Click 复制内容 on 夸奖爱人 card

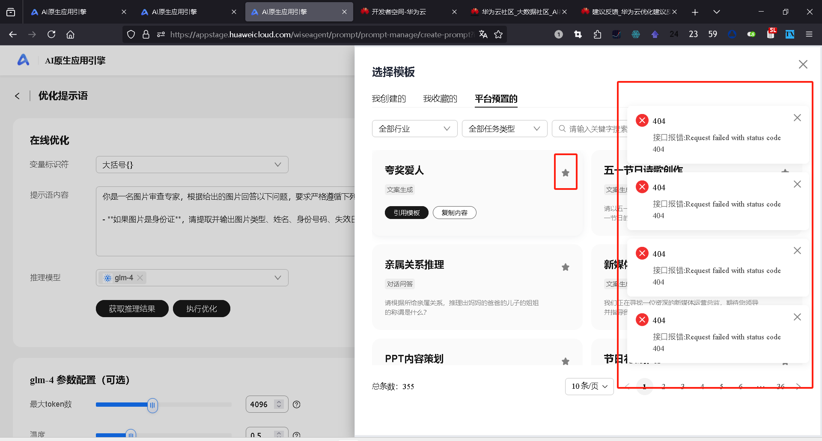tap(455, 213)
